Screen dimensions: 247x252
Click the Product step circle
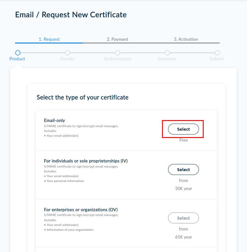[18, 53]
